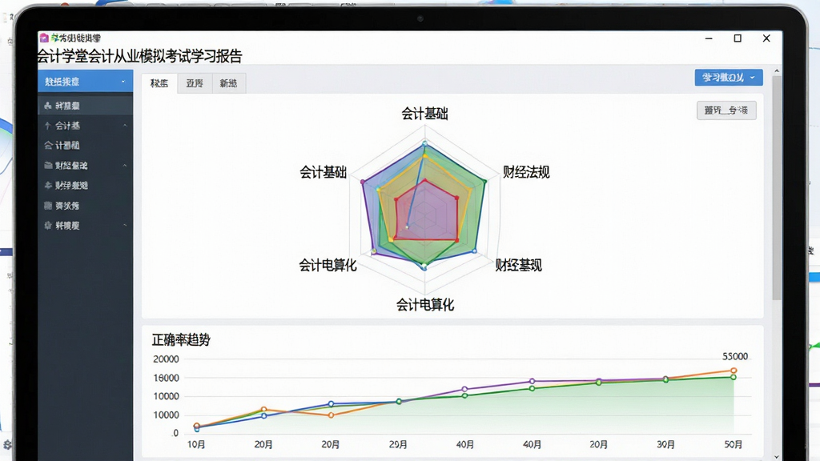Viewport: 820px width, 461px height.
Task: Click the gear icon in the last sidebar row
Action: click(x=48, y=225)
